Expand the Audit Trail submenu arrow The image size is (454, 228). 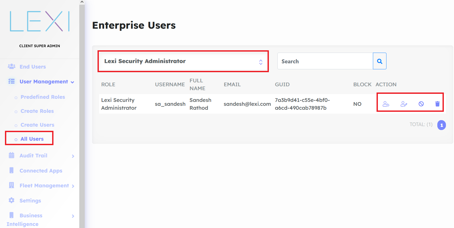coord(73,156)
